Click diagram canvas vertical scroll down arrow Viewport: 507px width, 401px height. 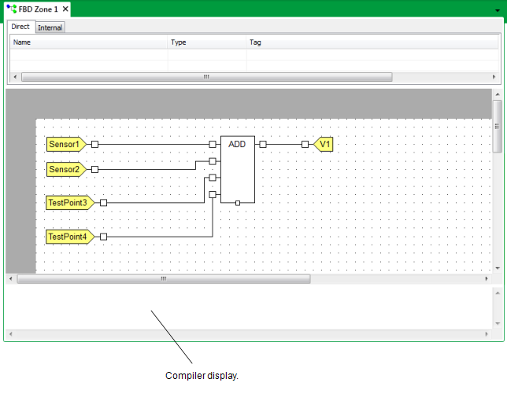tap(498, 268)
